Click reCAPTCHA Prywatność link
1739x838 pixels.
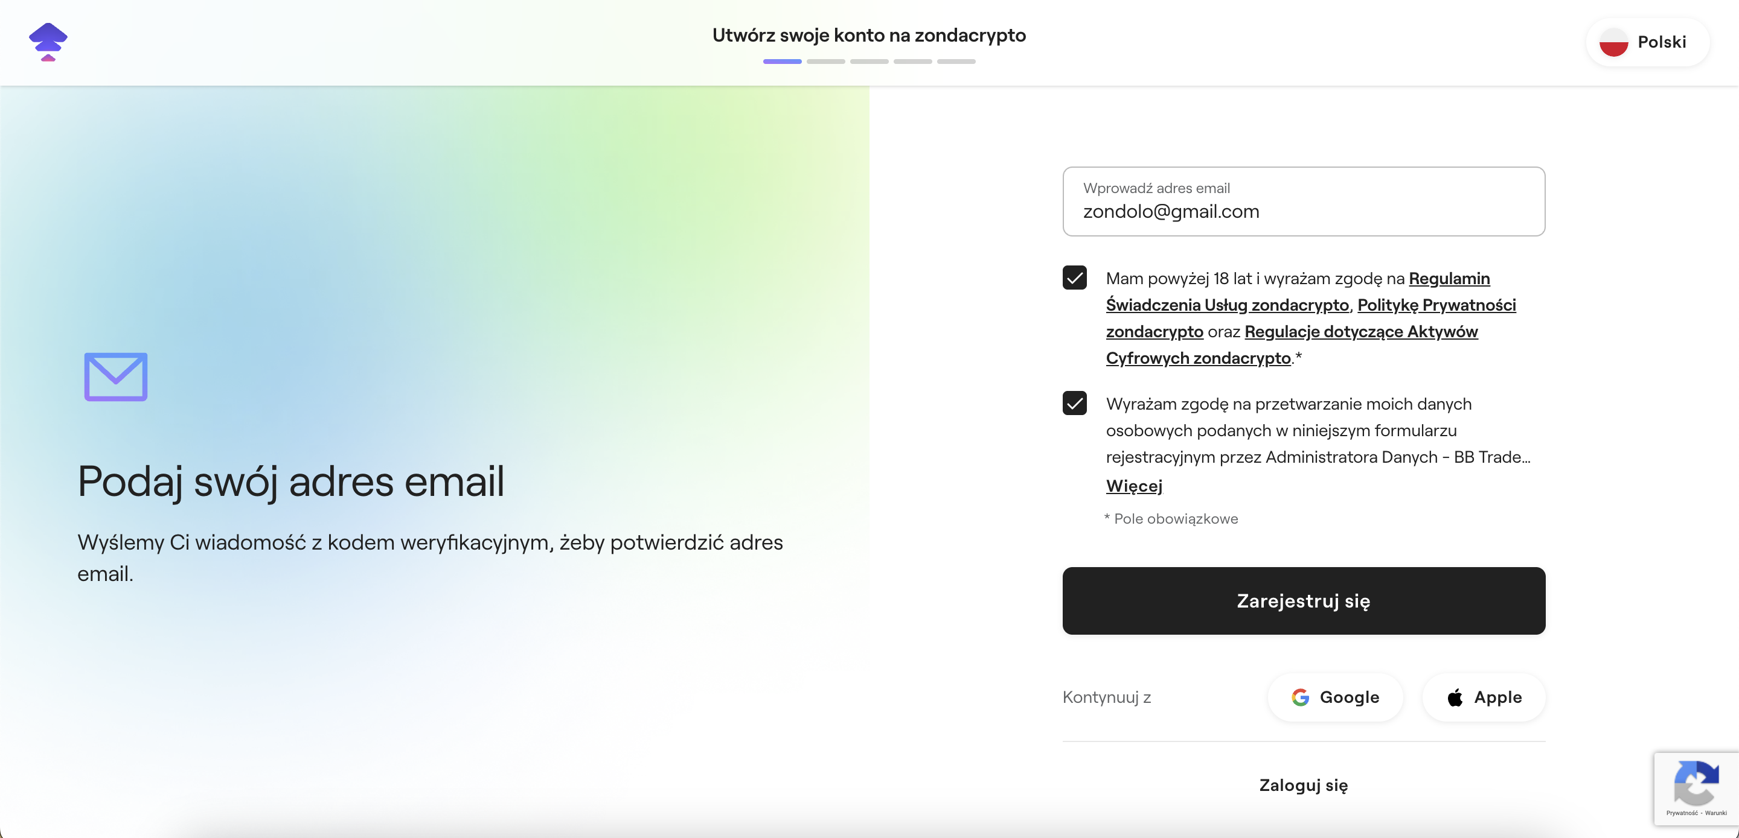point(1682,813)
